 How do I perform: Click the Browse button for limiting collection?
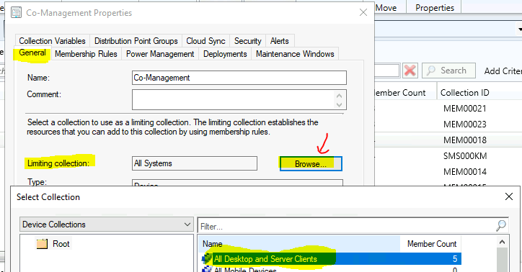tap(311, 164)
